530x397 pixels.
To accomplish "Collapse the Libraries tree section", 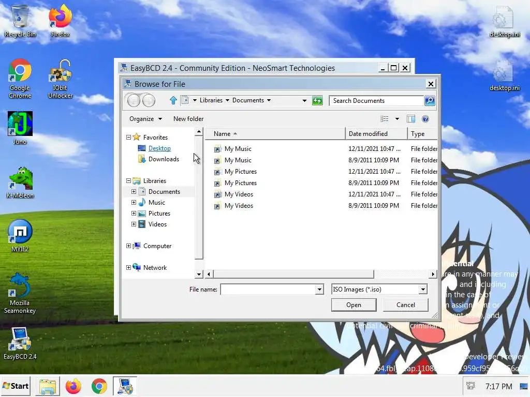I will click(x=128, y=181).
